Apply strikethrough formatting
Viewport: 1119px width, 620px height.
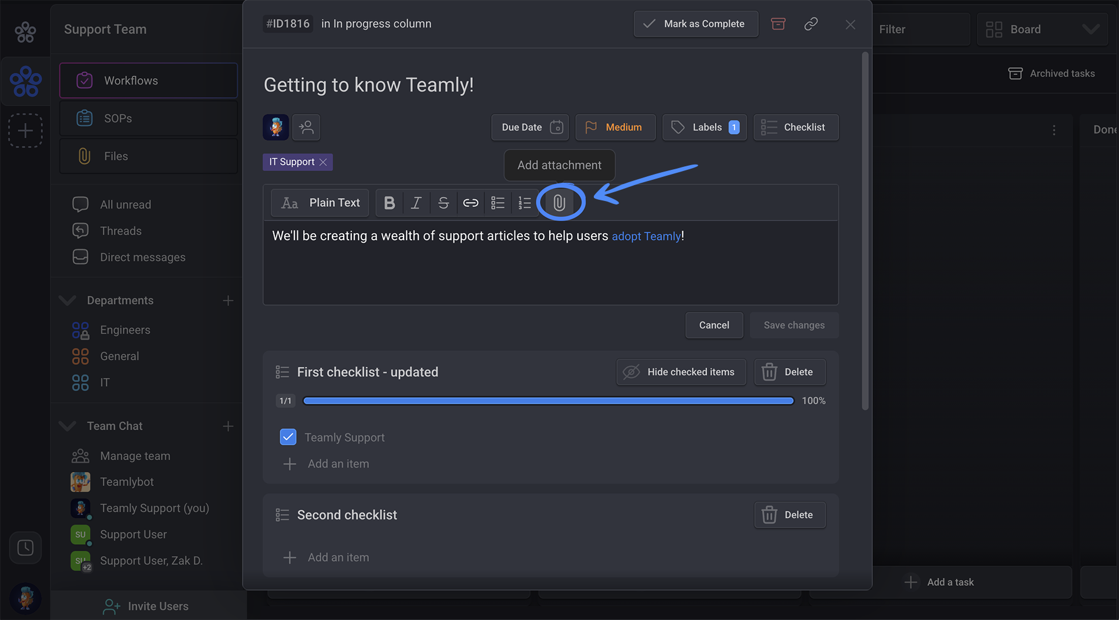click(x=443, y=203)
